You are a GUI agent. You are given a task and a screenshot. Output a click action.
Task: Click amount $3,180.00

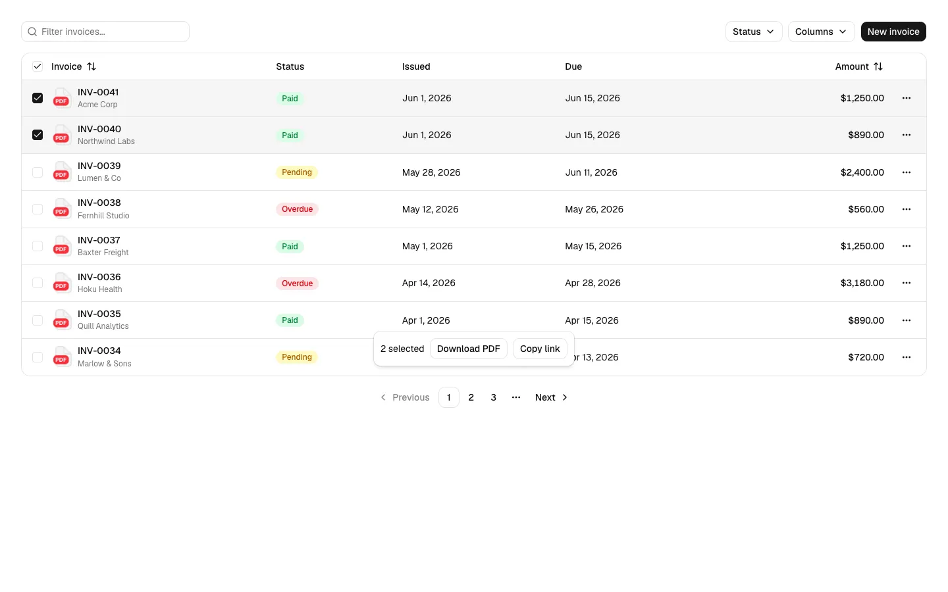coord(862,283)
